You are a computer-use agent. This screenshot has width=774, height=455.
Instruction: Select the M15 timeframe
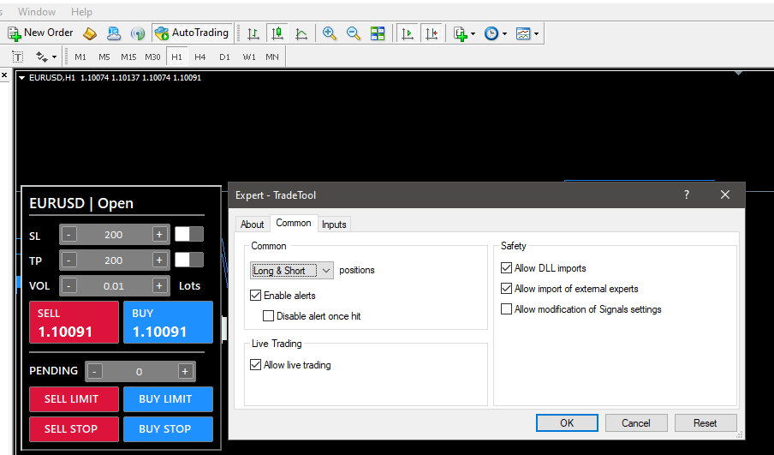click(128, 57)
